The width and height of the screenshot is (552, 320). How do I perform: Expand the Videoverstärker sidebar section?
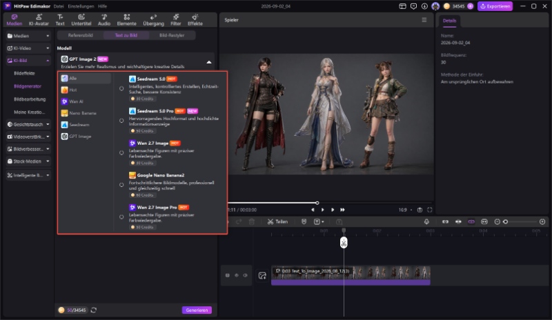pyautogui.click(x=28, y=137)
